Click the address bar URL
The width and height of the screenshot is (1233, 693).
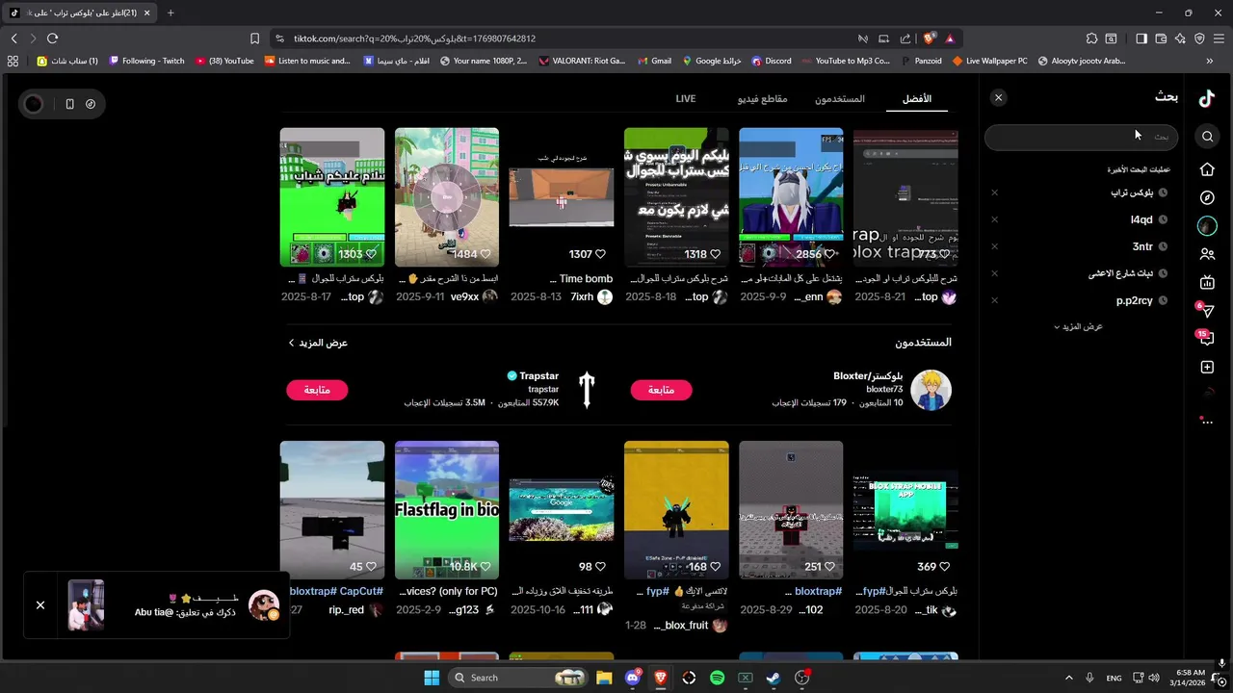(414, 38)
